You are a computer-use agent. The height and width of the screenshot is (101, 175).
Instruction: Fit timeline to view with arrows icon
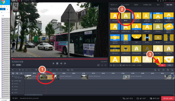tap(21, 73)
